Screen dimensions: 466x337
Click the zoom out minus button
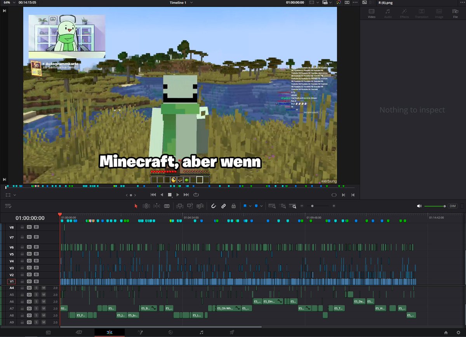(302, 206)
